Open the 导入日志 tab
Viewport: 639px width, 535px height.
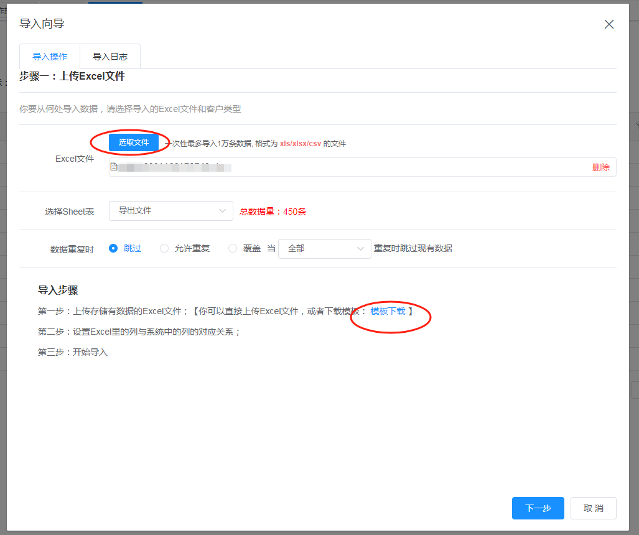click(110, 57)
